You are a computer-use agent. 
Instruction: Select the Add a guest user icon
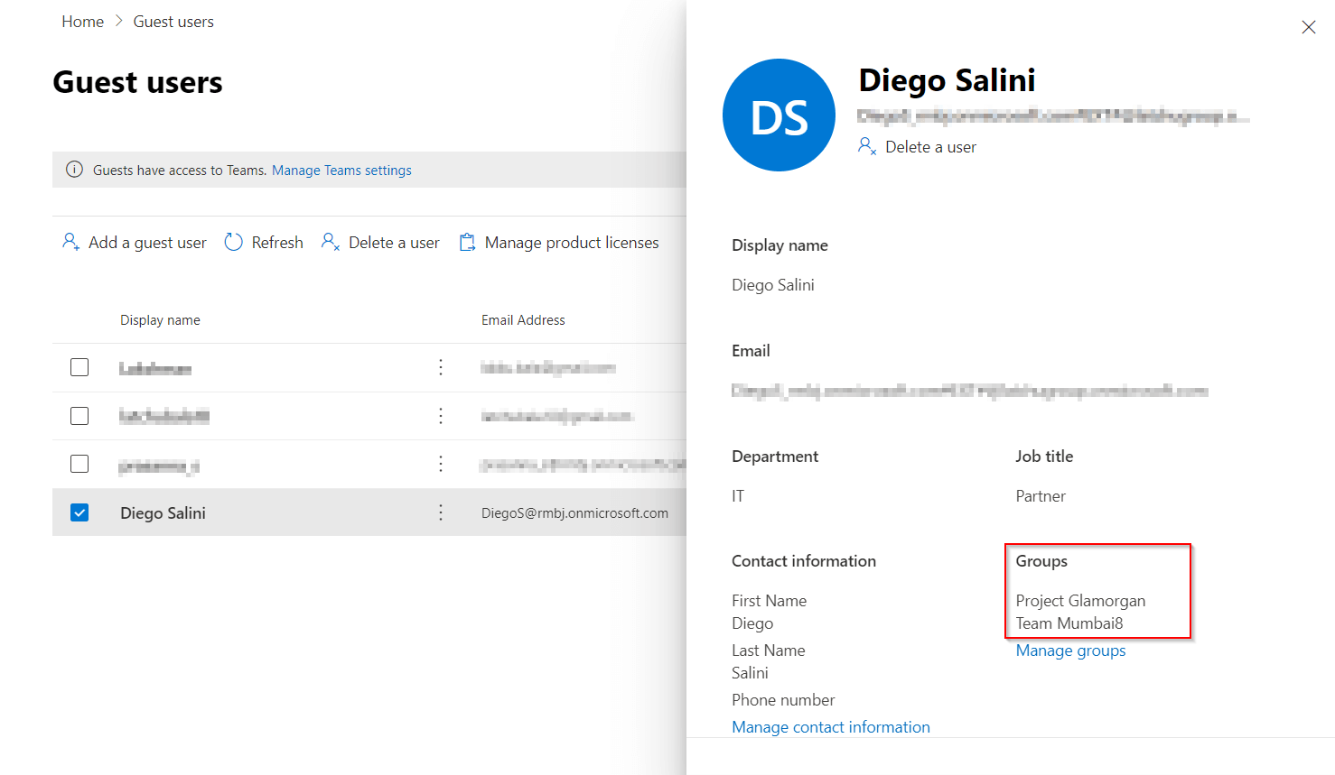tap(70, 242)
